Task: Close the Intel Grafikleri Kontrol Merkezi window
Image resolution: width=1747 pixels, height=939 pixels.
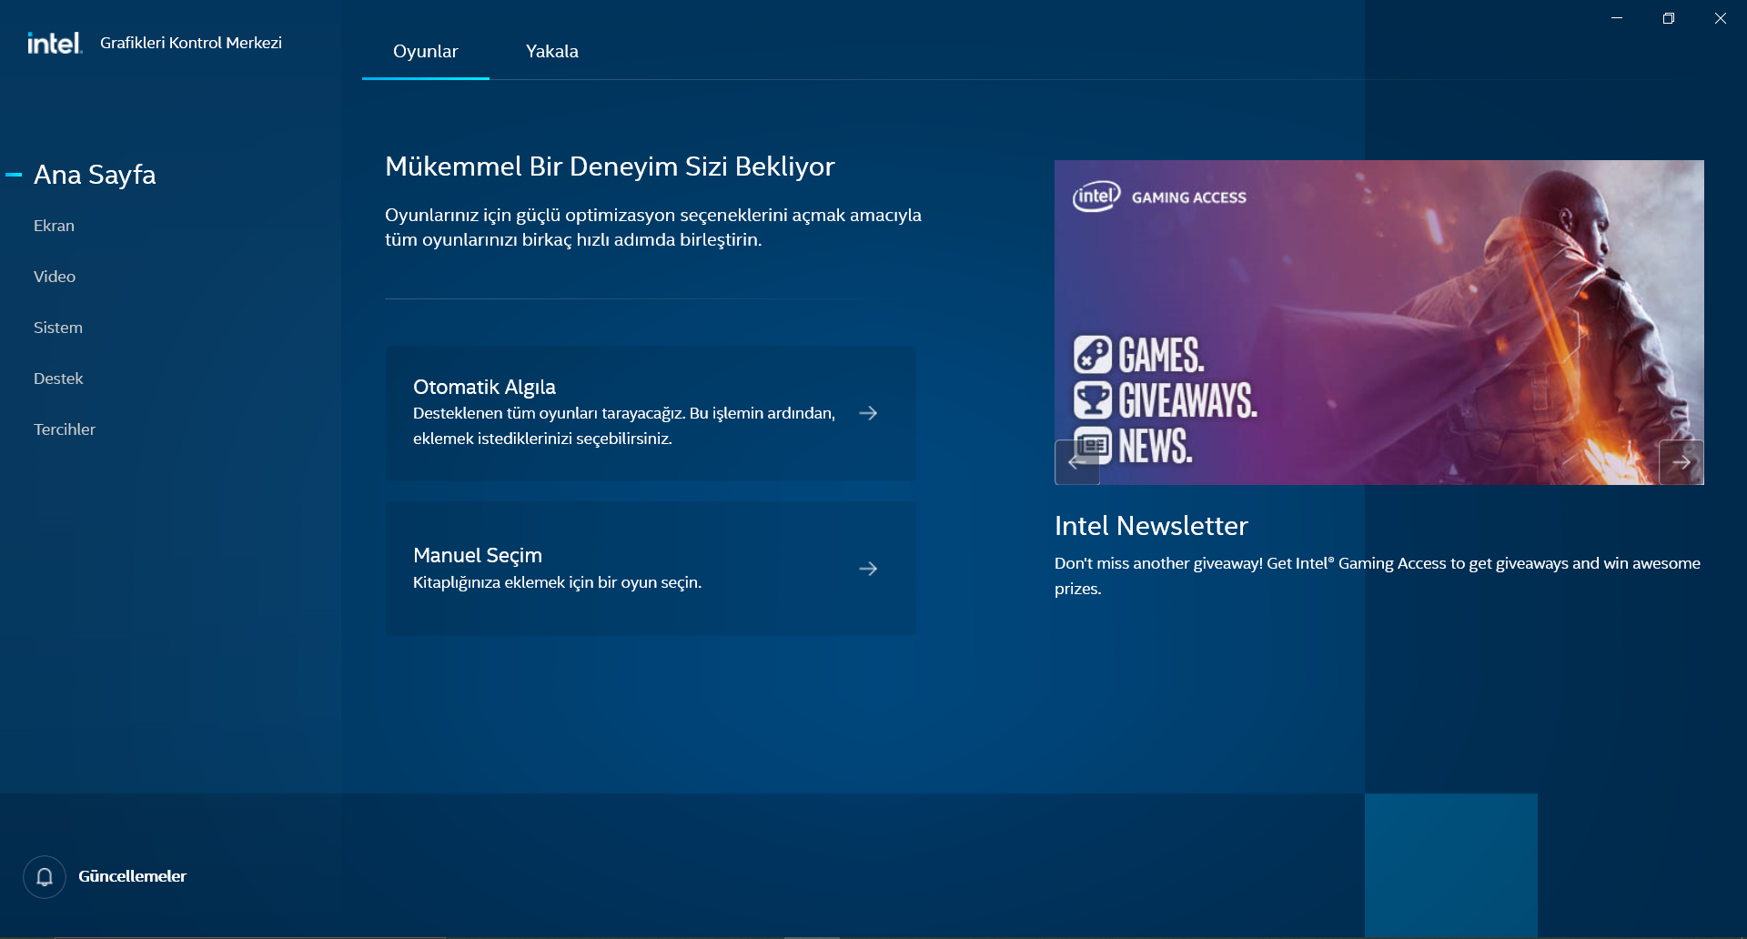Action: tap(1721, 18)
